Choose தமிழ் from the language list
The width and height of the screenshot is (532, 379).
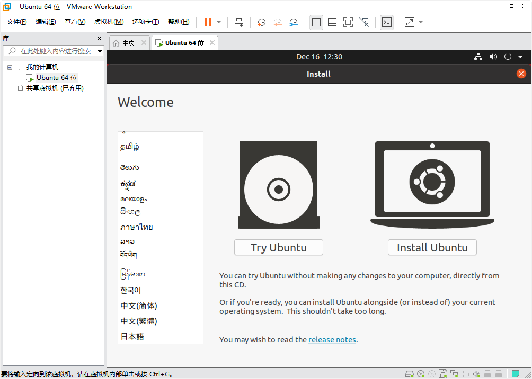point(130,147)
